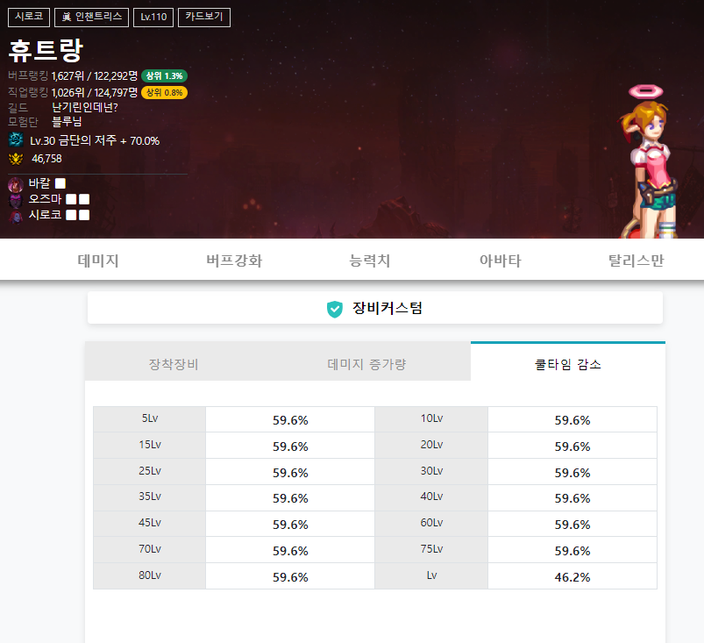The image size is (704, 643).
Task: Click the 인챈트리스 class tag button
Action: (x=91, y=17)
